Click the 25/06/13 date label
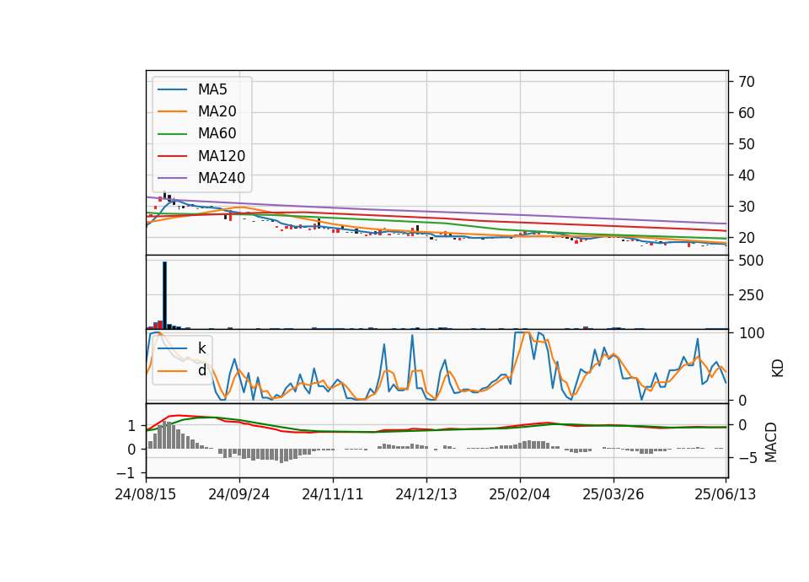The height and width of the screenshot is (582, 809). click(x=726, y=494)
